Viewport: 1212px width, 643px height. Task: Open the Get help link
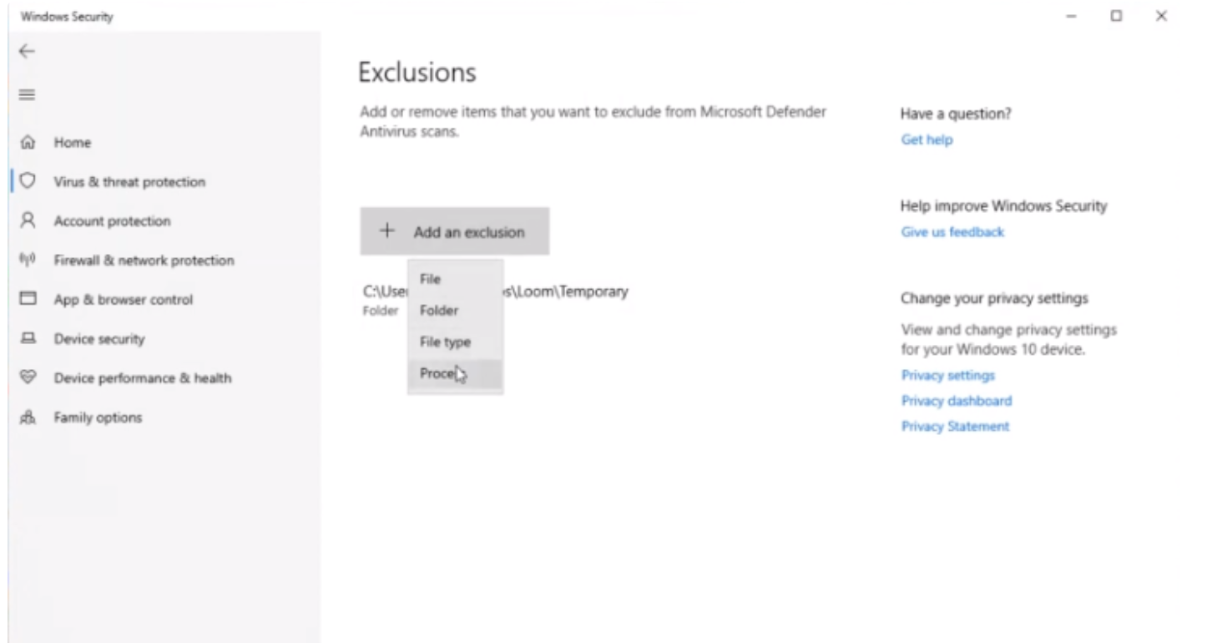coord(927,140)
